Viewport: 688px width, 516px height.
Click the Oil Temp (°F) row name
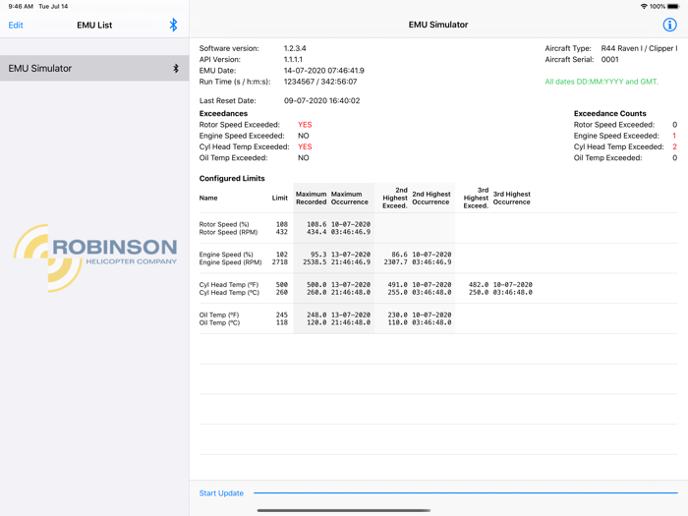[219, 315]
